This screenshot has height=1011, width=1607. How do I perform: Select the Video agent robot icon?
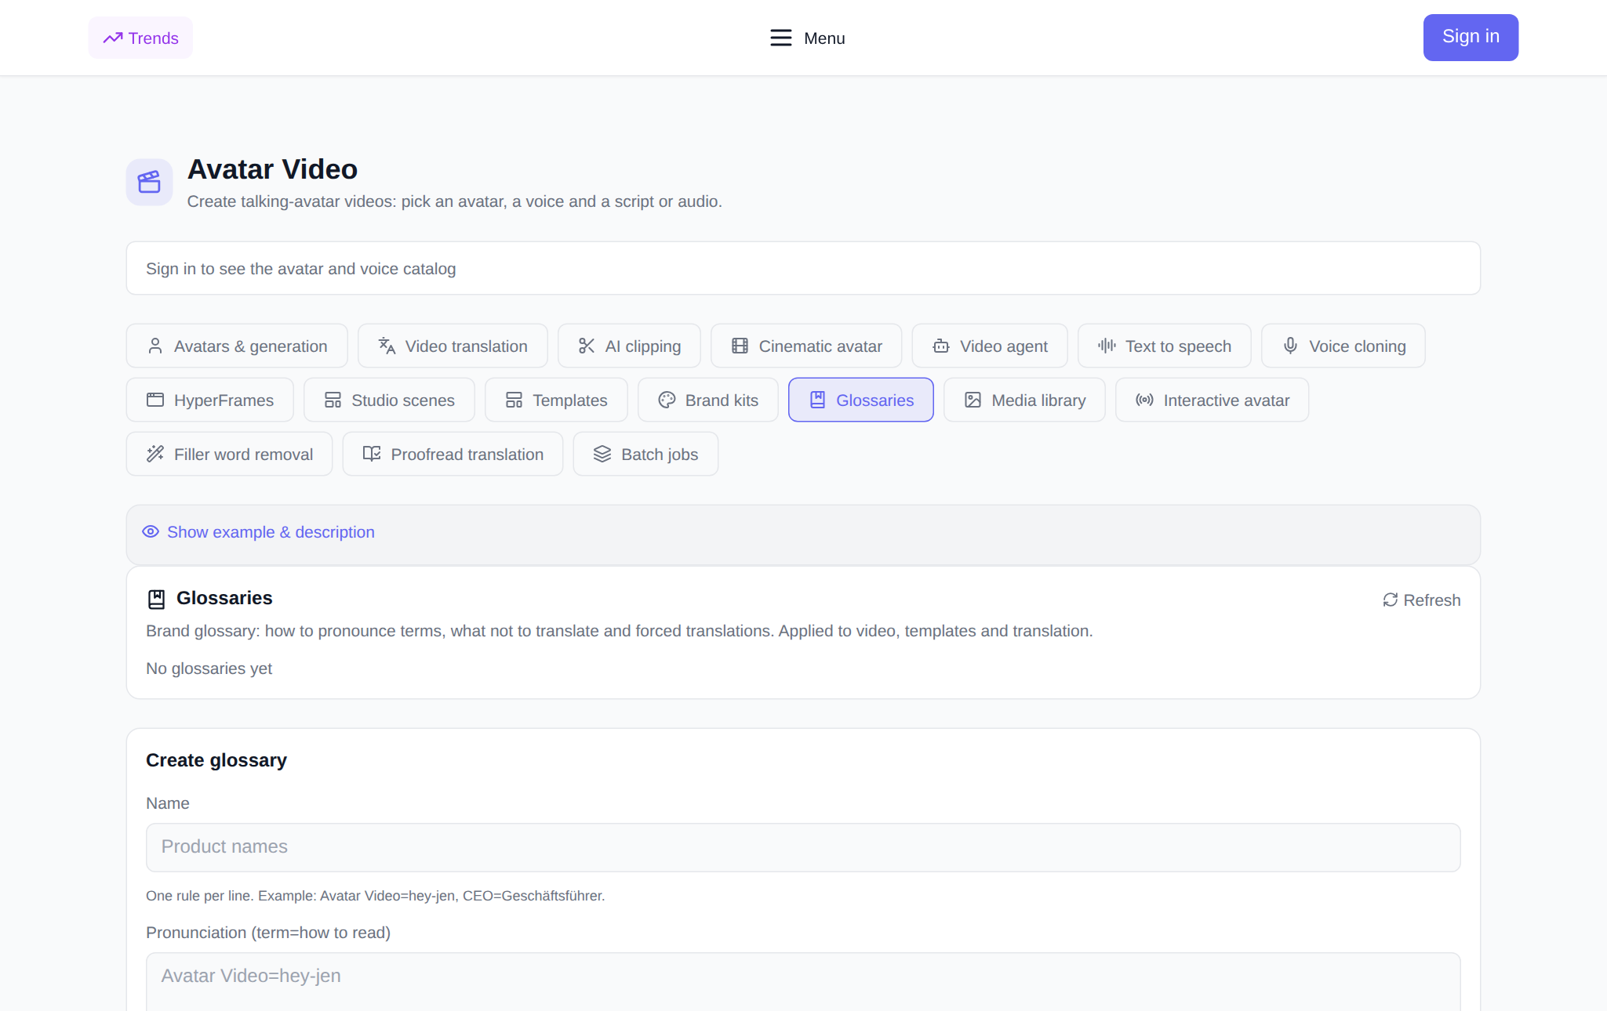(941, 346)
